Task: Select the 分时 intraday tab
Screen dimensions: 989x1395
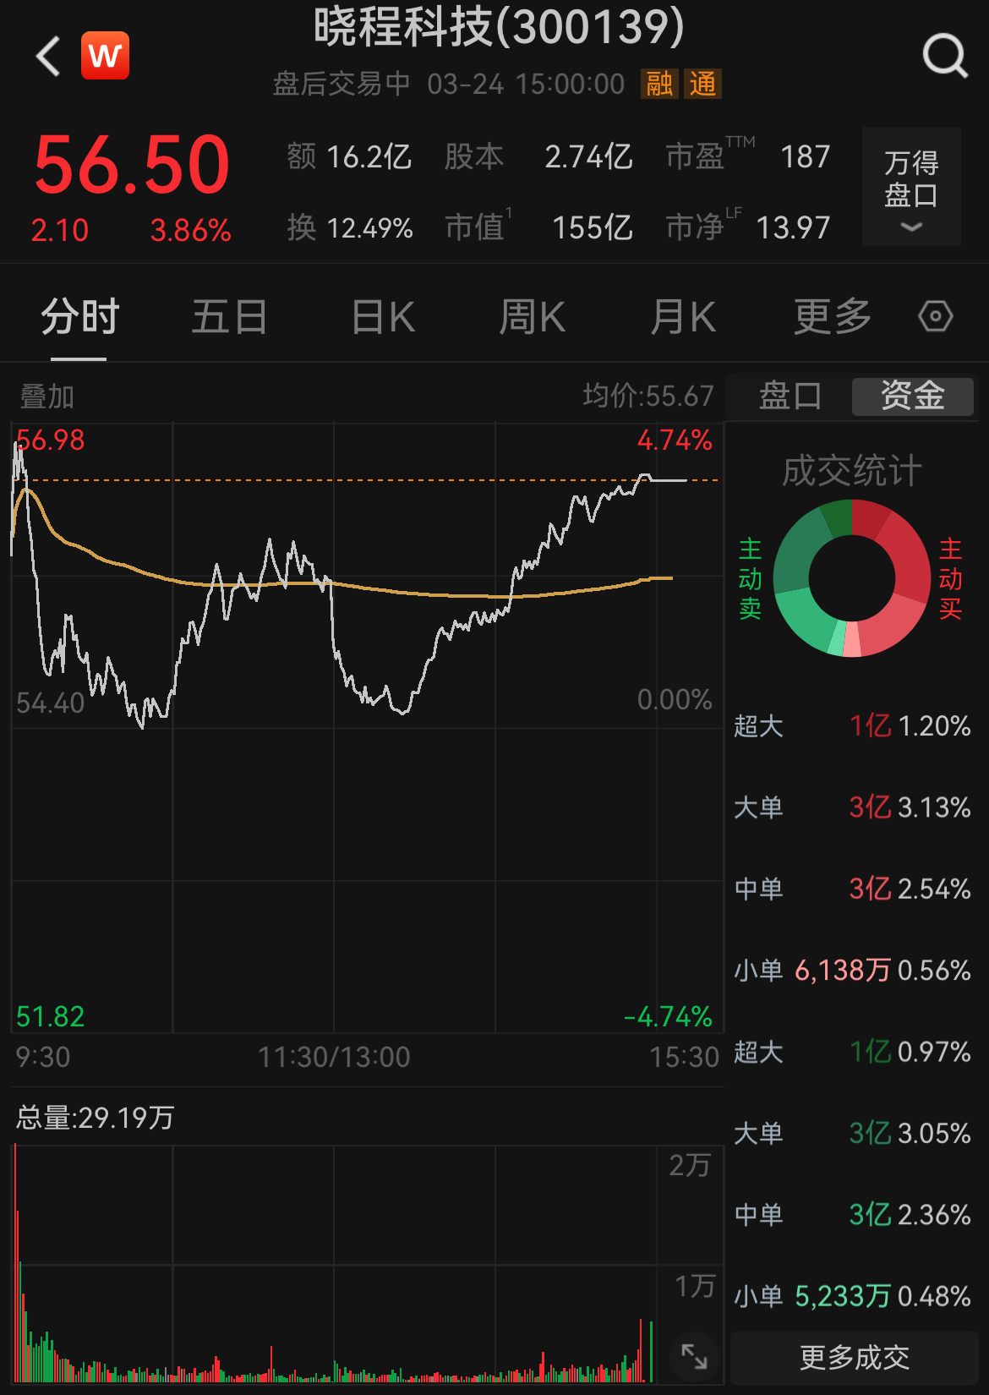Action: (80, 317)
